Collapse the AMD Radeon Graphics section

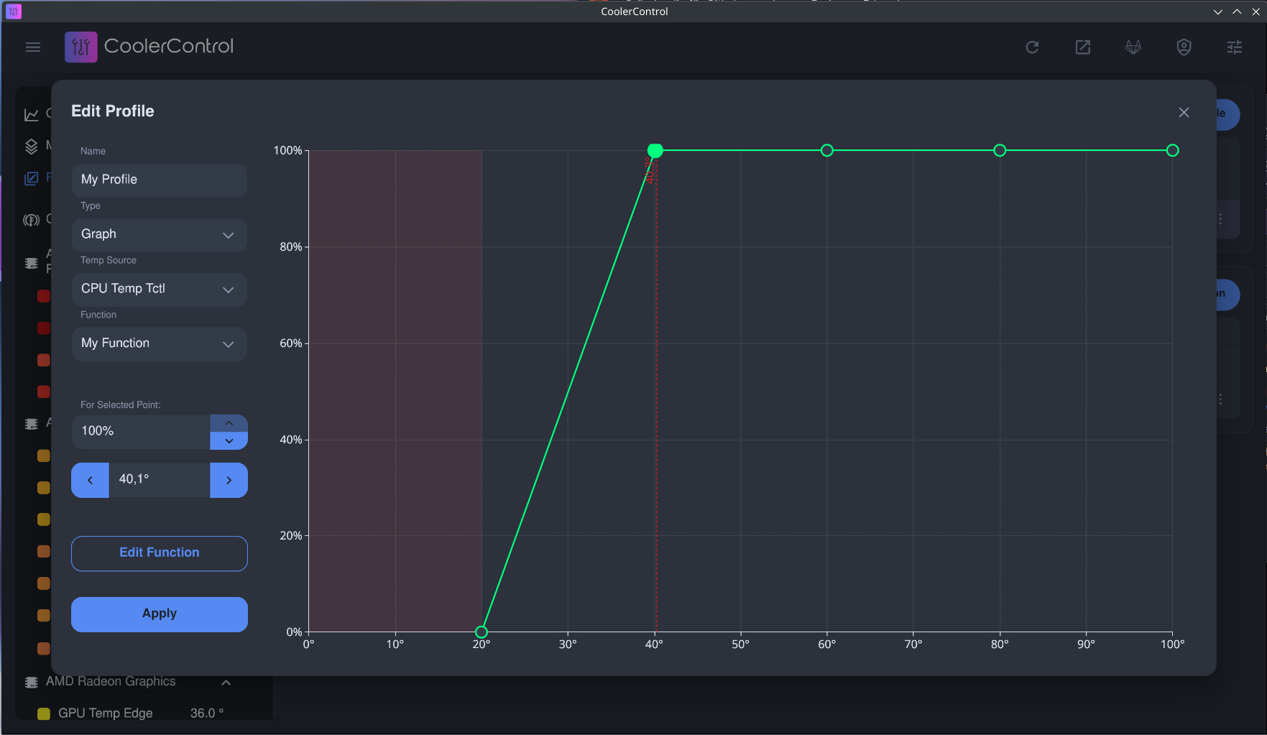226,682
